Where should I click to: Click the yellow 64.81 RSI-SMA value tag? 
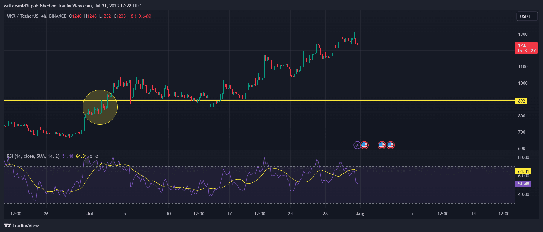[x=523, y=171]
